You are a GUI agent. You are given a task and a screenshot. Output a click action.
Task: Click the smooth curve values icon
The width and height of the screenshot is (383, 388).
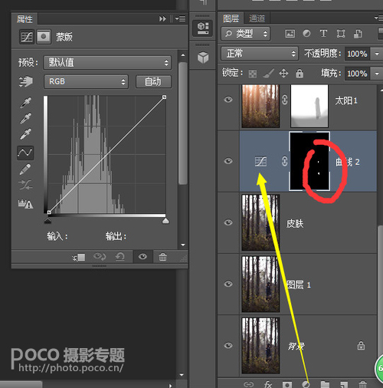pyautogui.click(x=25, y=185)
